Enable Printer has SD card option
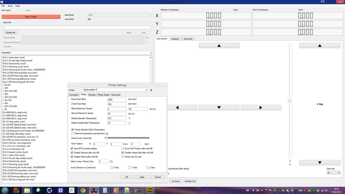Viewport: 345px width, 194px height. tap(123, 157)
